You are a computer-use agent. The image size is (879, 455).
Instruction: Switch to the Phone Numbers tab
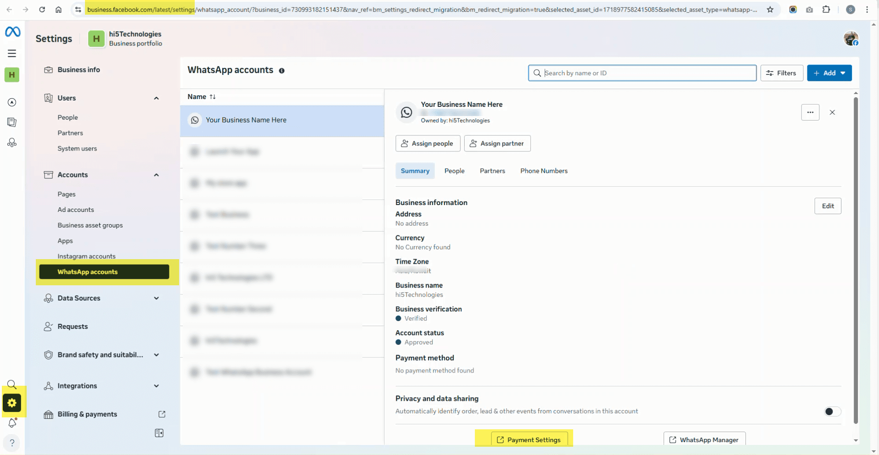click(x=544, y=171)
